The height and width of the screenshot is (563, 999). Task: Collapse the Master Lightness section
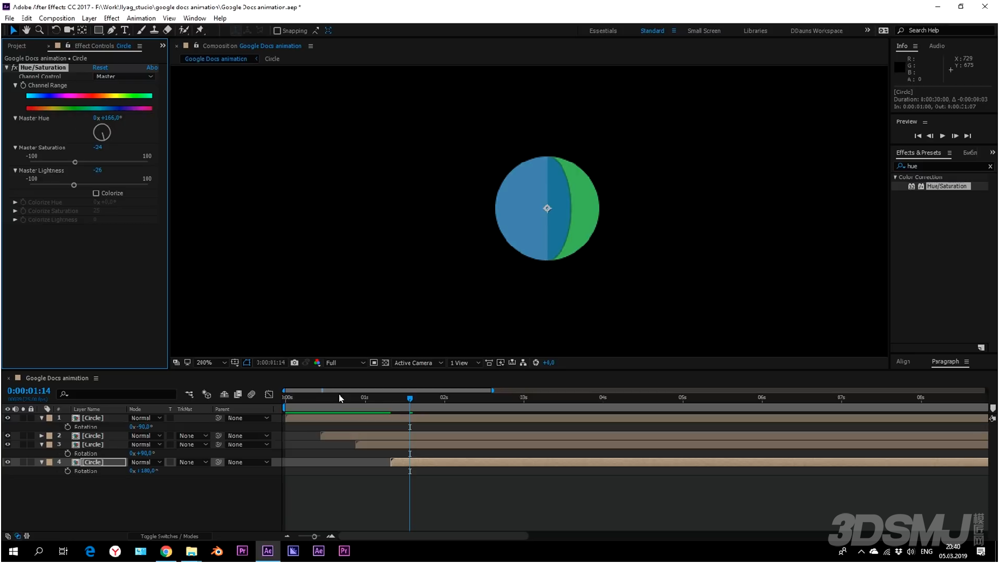tap(15, 170)
